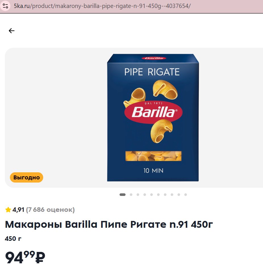This screenshot has height=265, width=263.
Task: Click the Barilla pasta box image
Action: (153, 118)
